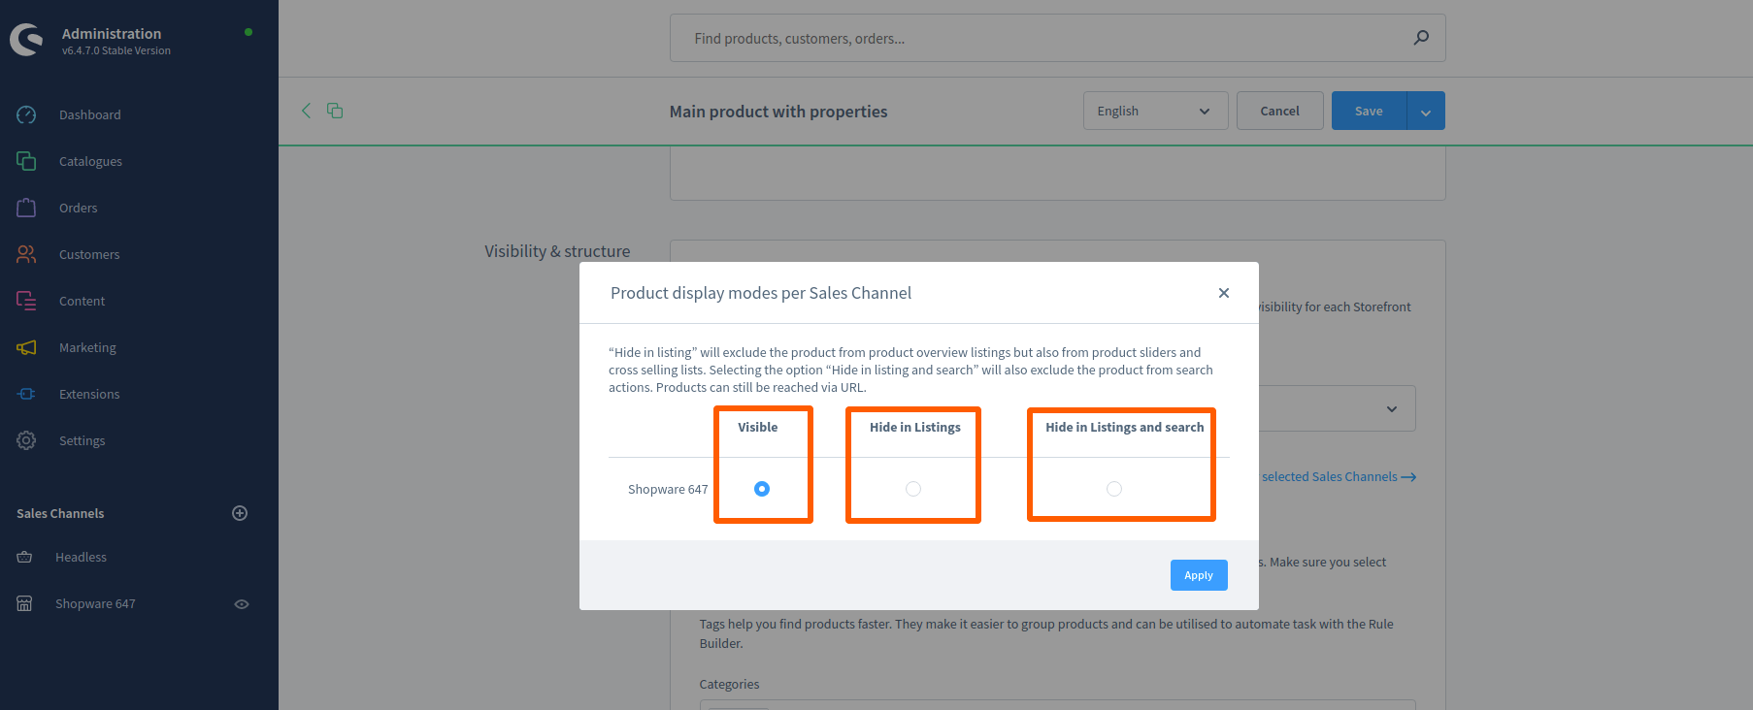
Task: Click the Shopware 647 row label in dialog
Action: pos(668,489)
